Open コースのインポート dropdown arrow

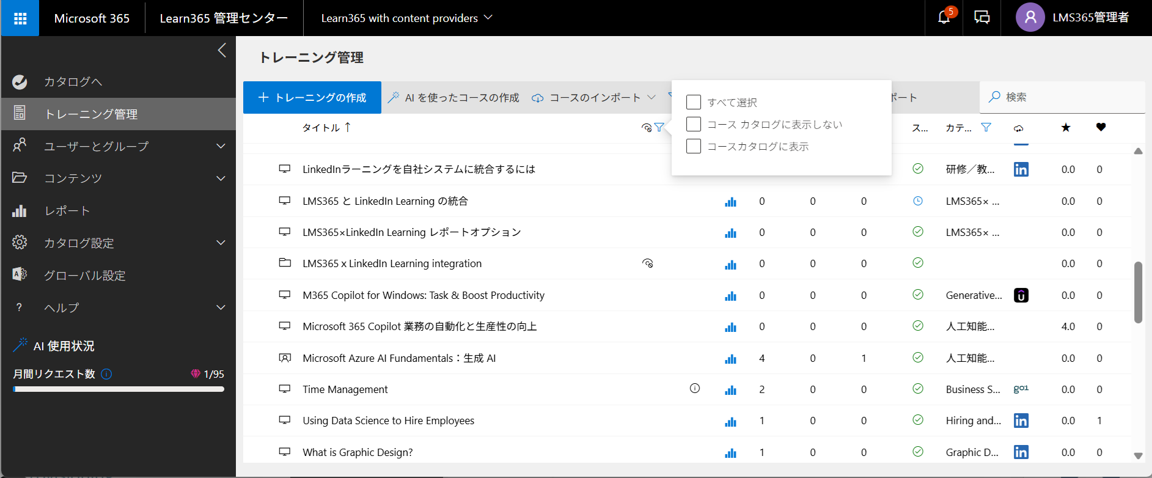(x=651, y=97)
